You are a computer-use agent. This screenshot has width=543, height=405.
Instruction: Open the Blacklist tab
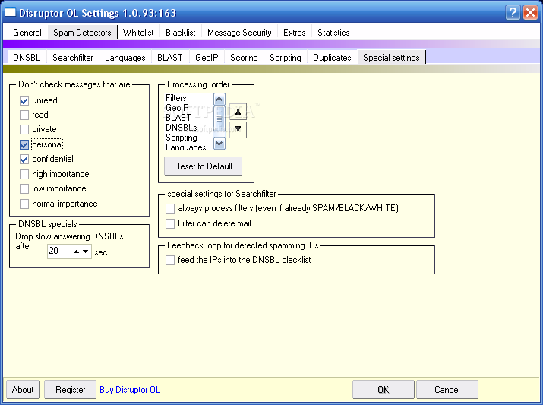[181, 33]
